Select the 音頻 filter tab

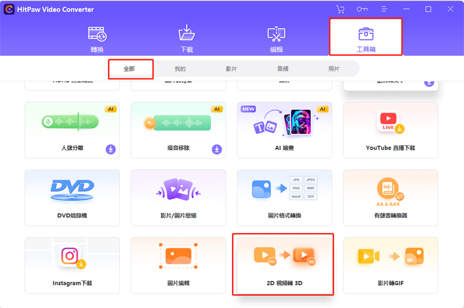point(282,69)
